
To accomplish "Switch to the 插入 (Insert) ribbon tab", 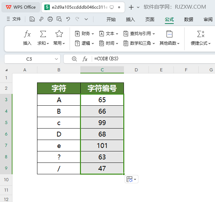I will point(131,19).
